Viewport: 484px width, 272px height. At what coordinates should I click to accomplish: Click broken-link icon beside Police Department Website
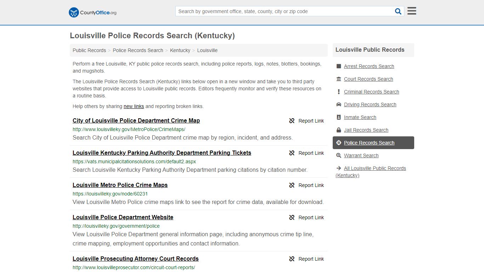click(x=292, y=217)
